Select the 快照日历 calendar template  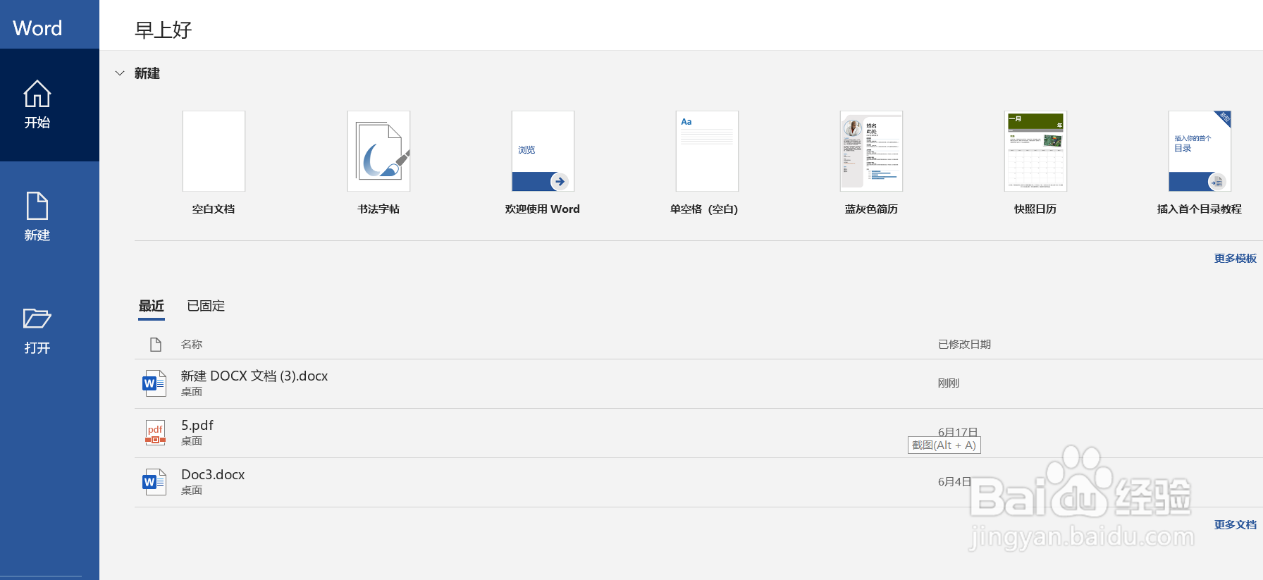[x=1035, y=151]
